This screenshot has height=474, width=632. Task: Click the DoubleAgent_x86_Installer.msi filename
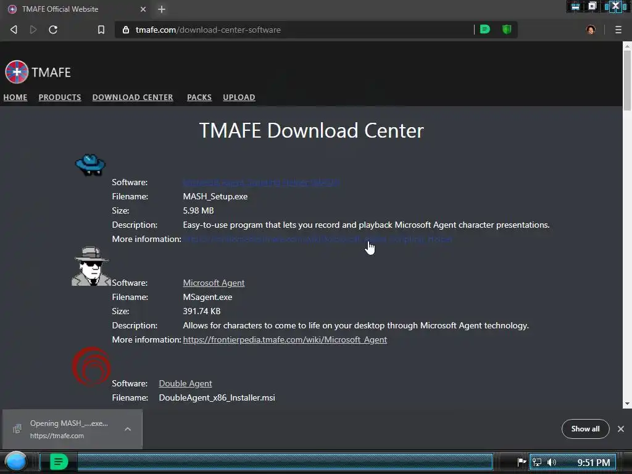(x=217, y=398)
